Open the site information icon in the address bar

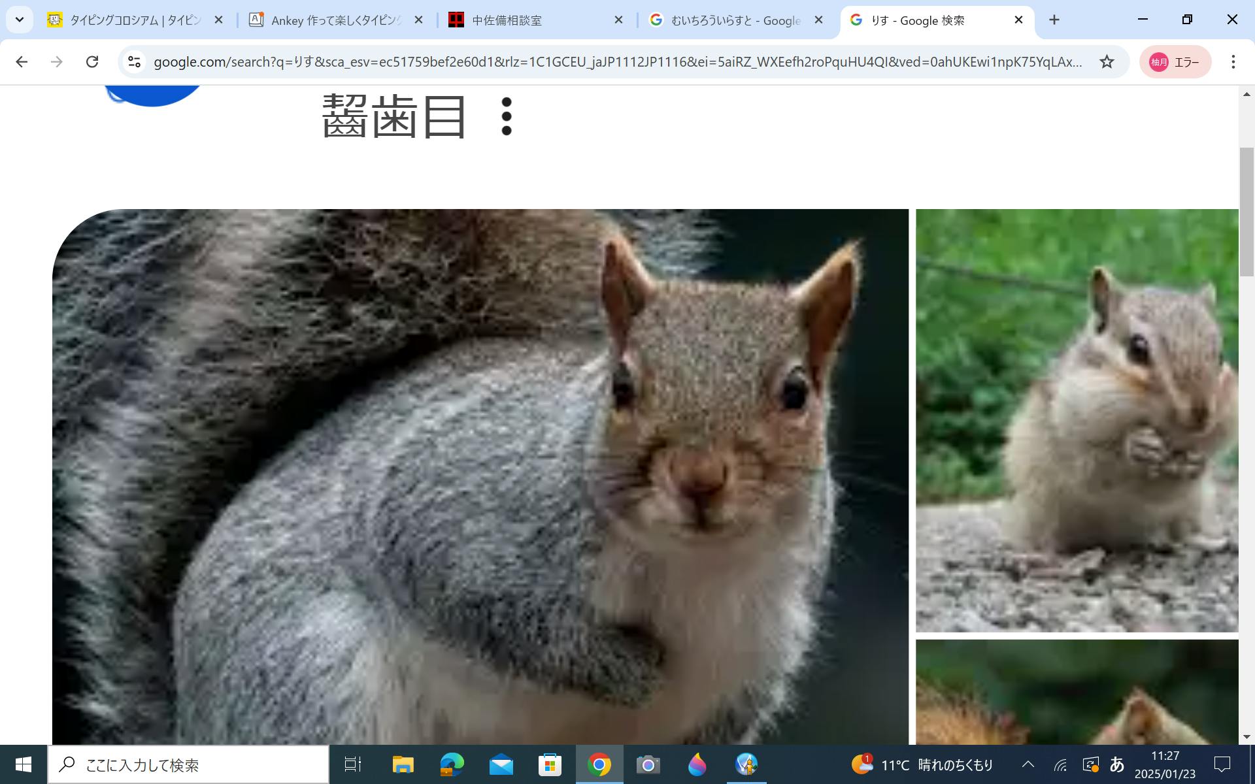(134, 61)
